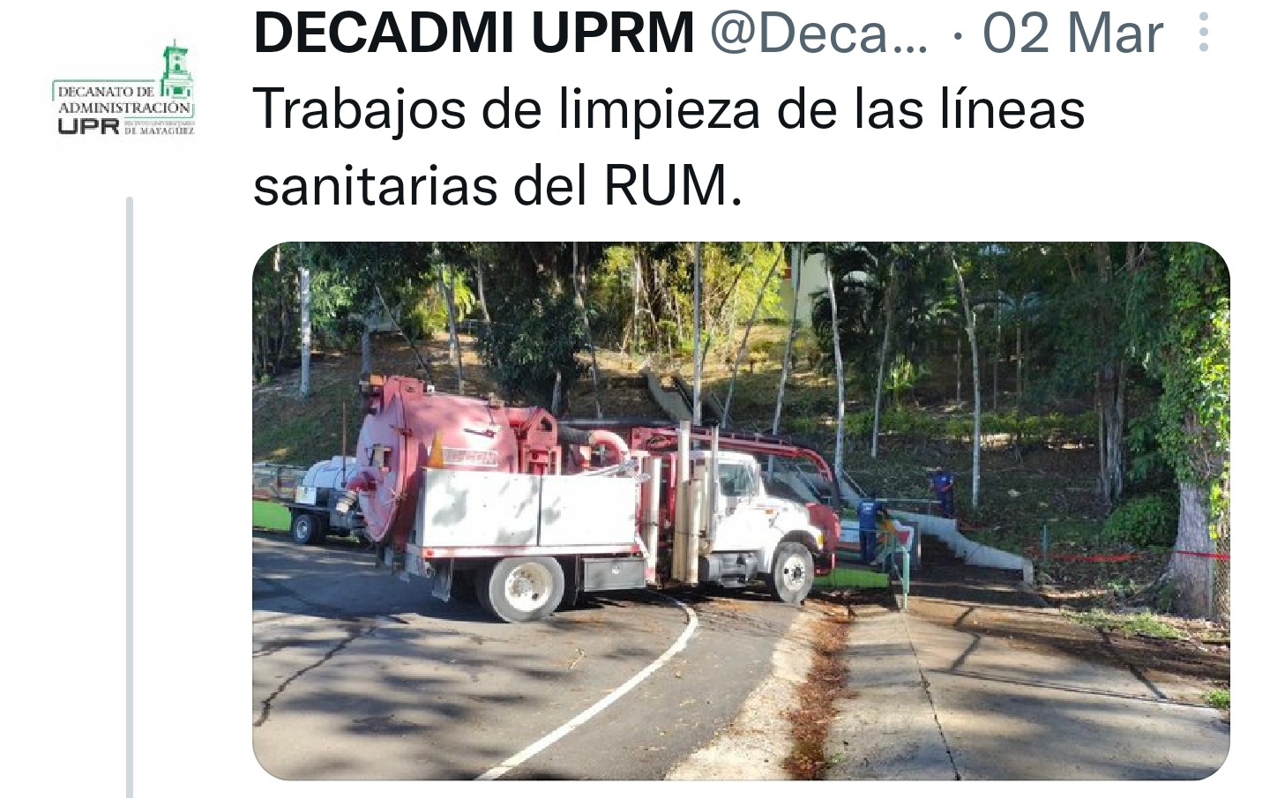Open the 02 Mar timestamp link
The height and width of the screenshot is (798, 1270).
point(1072,33)
